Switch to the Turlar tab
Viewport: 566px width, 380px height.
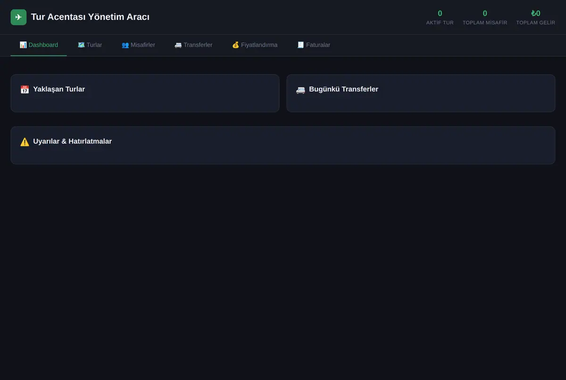click(90, 45)
